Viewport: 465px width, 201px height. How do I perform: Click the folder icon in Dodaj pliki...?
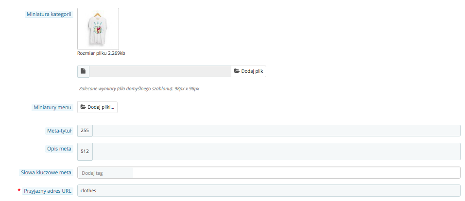[x=83, y=107]
